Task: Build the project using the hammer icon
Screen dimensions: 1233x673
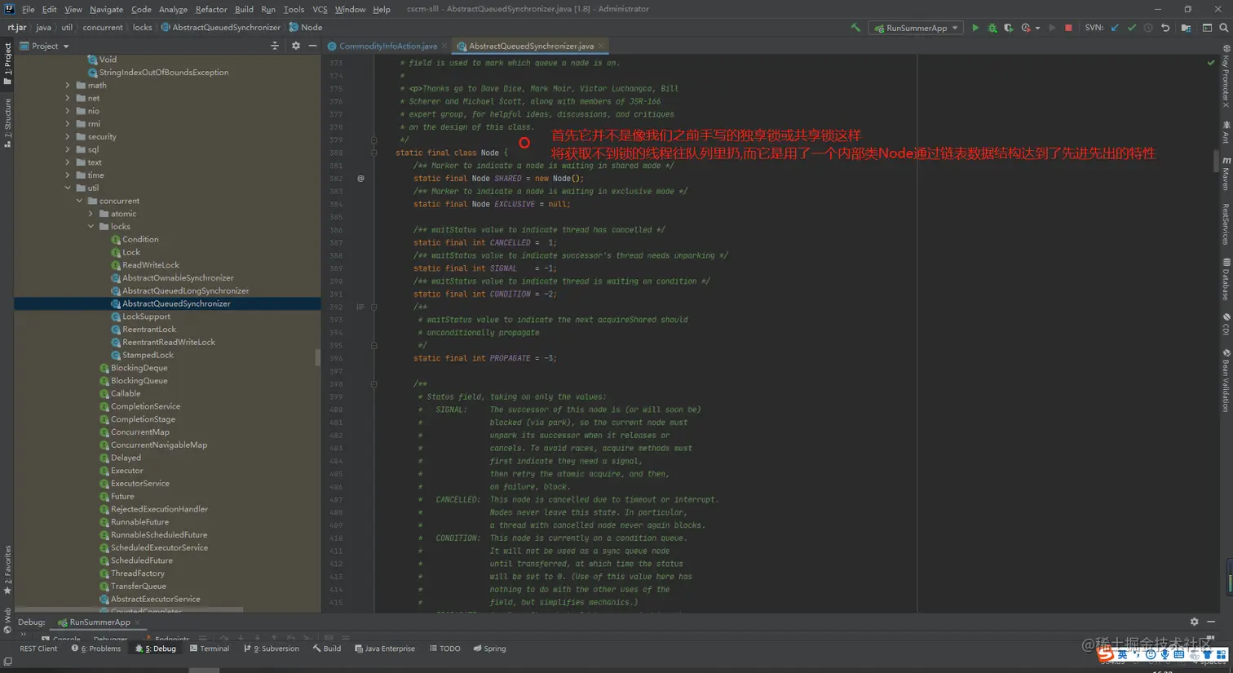Action: 855,28
